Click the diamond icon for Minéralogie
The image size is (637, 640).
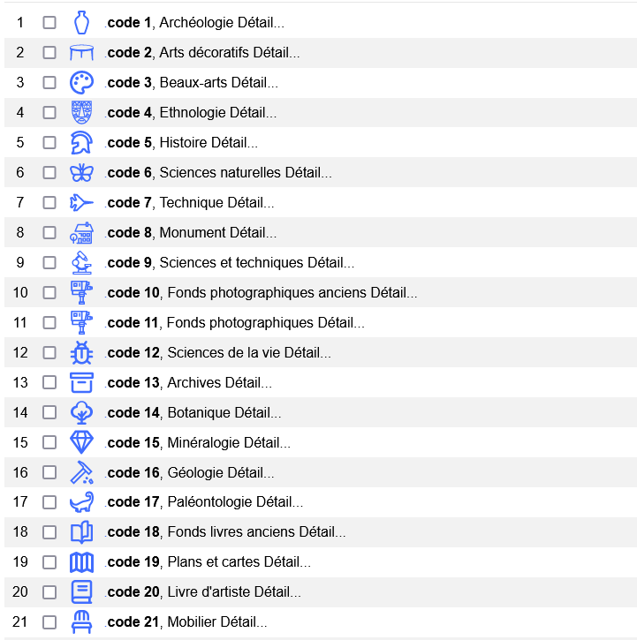click(81, 442)
